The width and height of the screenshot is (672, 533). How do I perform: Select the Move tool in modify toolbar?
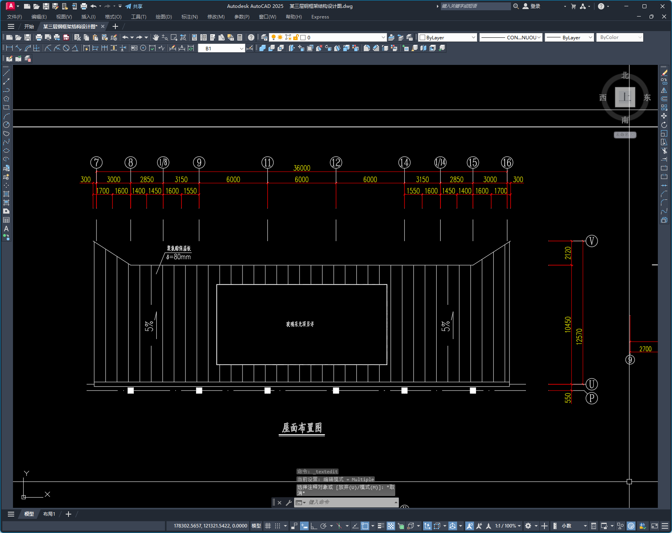[664, 116]
